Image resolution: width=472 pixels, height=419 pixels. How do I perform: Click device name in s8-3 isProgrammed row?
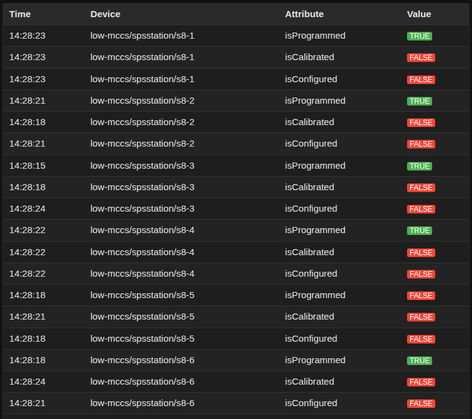[x=142, y=166]
